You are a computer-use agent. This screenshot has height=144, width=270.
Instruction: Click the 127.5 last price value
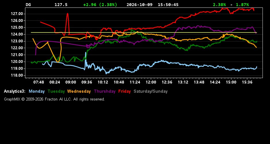(x=61, y=5)
